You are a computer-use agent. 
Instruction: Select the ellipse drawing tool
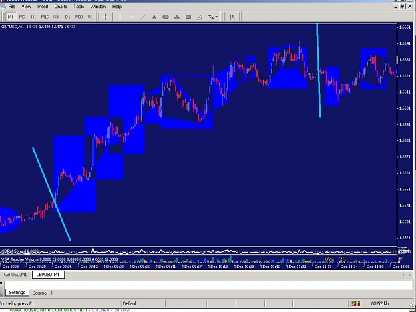coord(166,17)
